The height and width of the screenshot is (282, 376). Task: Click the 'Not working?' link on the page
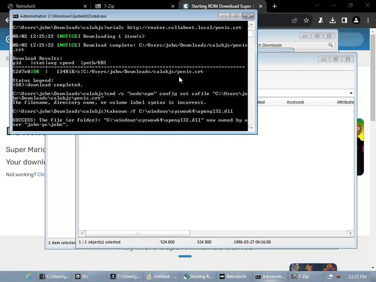point(41,174)
